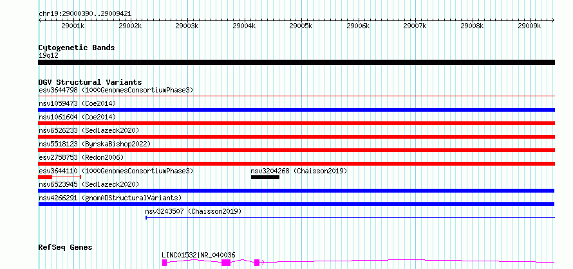Click the 29005k ruler tick label

301,26
